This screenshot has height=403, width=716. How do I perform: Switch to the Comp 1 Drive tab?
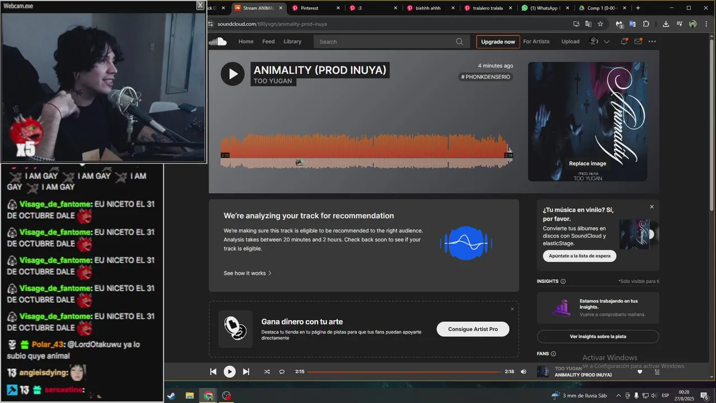(x=601, y=8)
